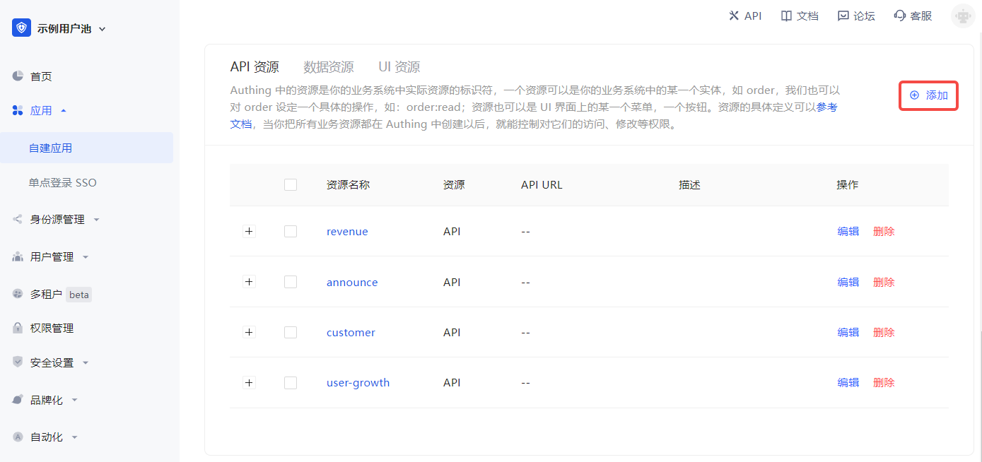Click the 添加 button to add resource
This screenshot has width=982, height=462.
(928, 95)
